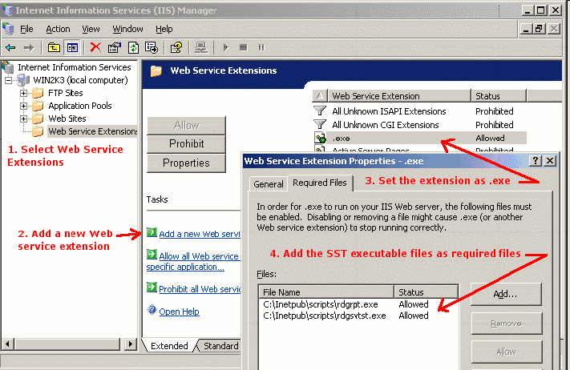This screenshot has width=570, height=370.
Task: Click the .exe extension row icon
Action: tap(320, 138)
